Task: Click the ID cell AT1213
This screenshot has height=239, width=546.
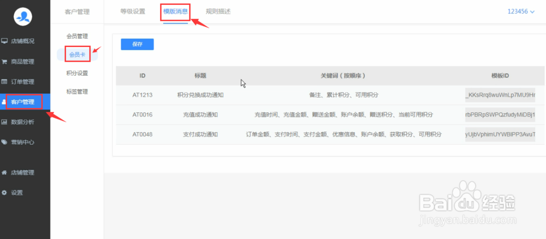Action: tap(143, 95)
